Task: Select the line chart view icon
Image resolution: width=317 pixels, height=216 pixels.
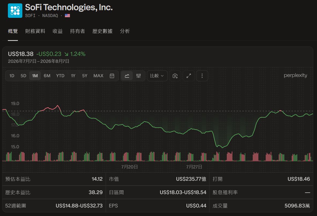Action: 127,76
